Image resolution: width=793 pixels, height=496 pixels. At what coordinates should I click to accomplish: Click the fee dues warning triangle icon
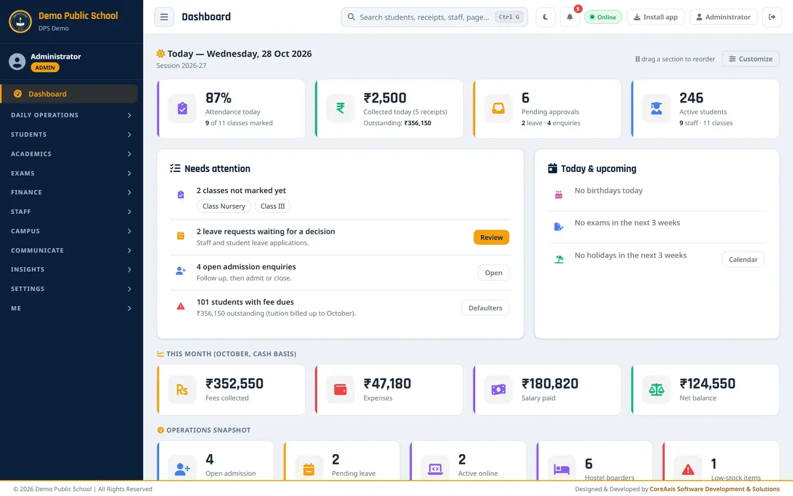pos(181,306)
